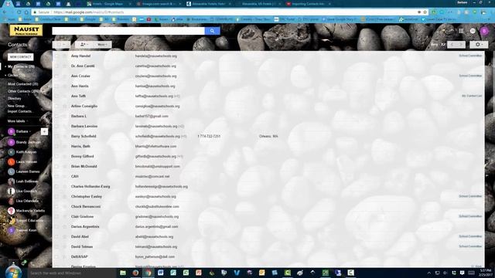Screen dimensions: 495x278
Task: Check the box for Amy Handel
Action: pyautogui.click(x=56, y=56)
